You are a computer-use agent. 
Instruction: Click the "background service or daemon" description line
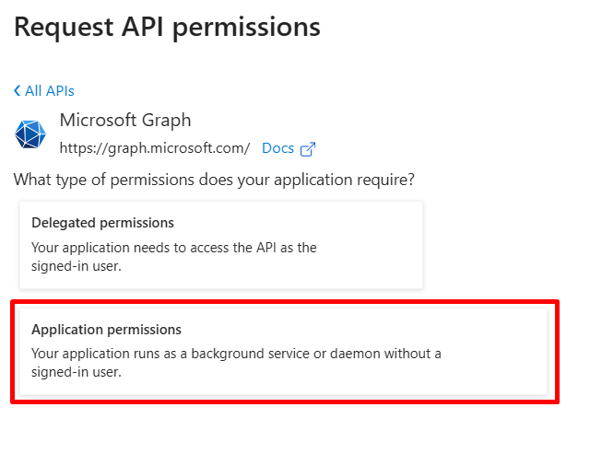[x=236, y=354]
